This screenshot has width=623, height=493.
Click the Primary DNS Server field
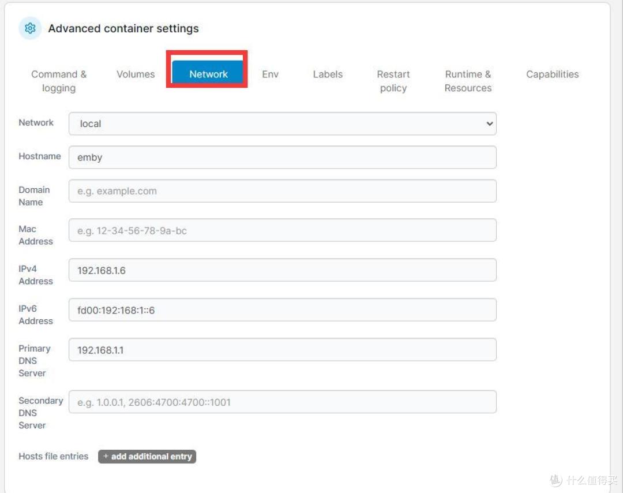(282, 350)
